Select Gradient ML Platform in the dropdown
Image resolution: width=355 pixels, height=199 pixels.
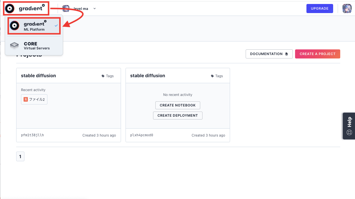coord(34,26)
